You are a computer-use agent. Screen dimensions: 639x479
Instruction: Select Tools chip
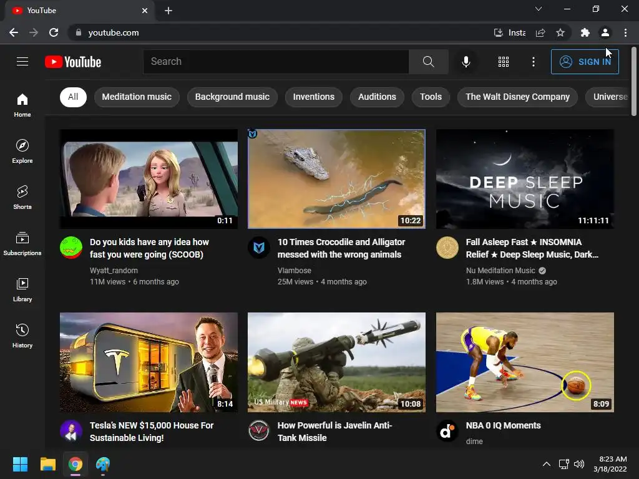coord(431,97)
